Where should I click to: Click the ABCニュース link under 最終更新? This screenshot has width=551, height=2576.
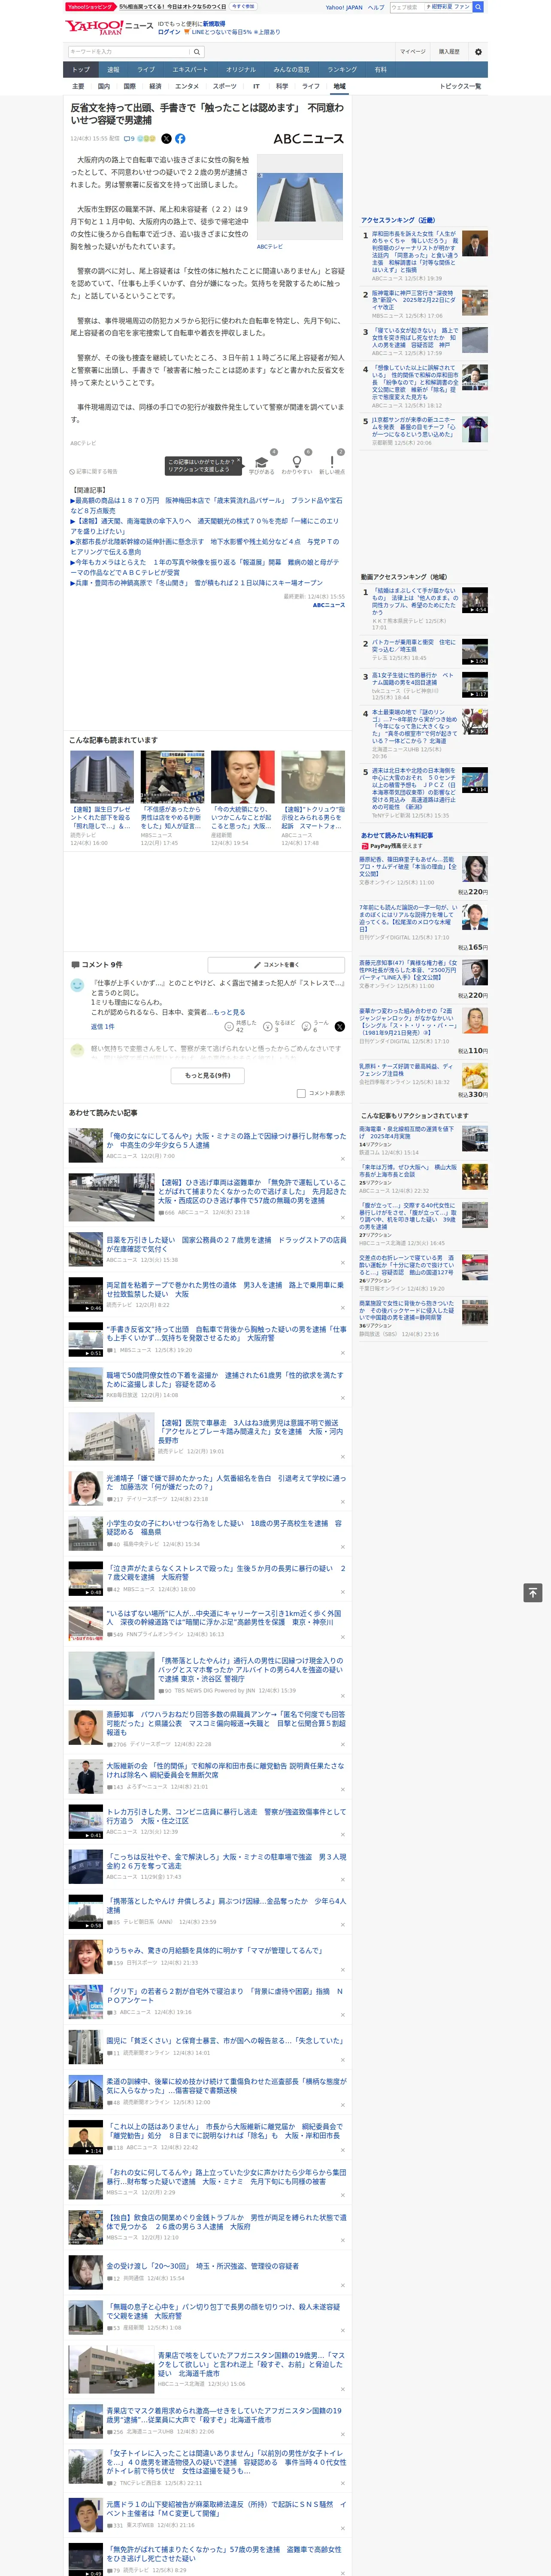329,605
